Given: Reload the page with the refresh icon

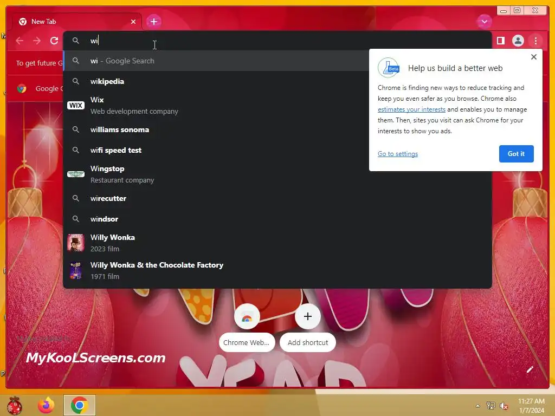Looking at the screenshot, I should tap(54, 41).
